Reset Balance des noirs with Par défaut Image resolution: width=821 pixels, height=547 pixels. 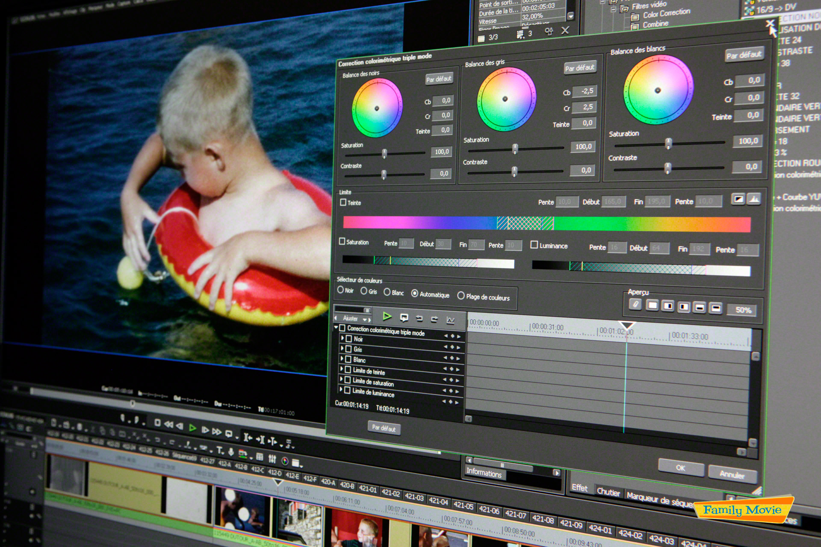(x=439, y=79)
